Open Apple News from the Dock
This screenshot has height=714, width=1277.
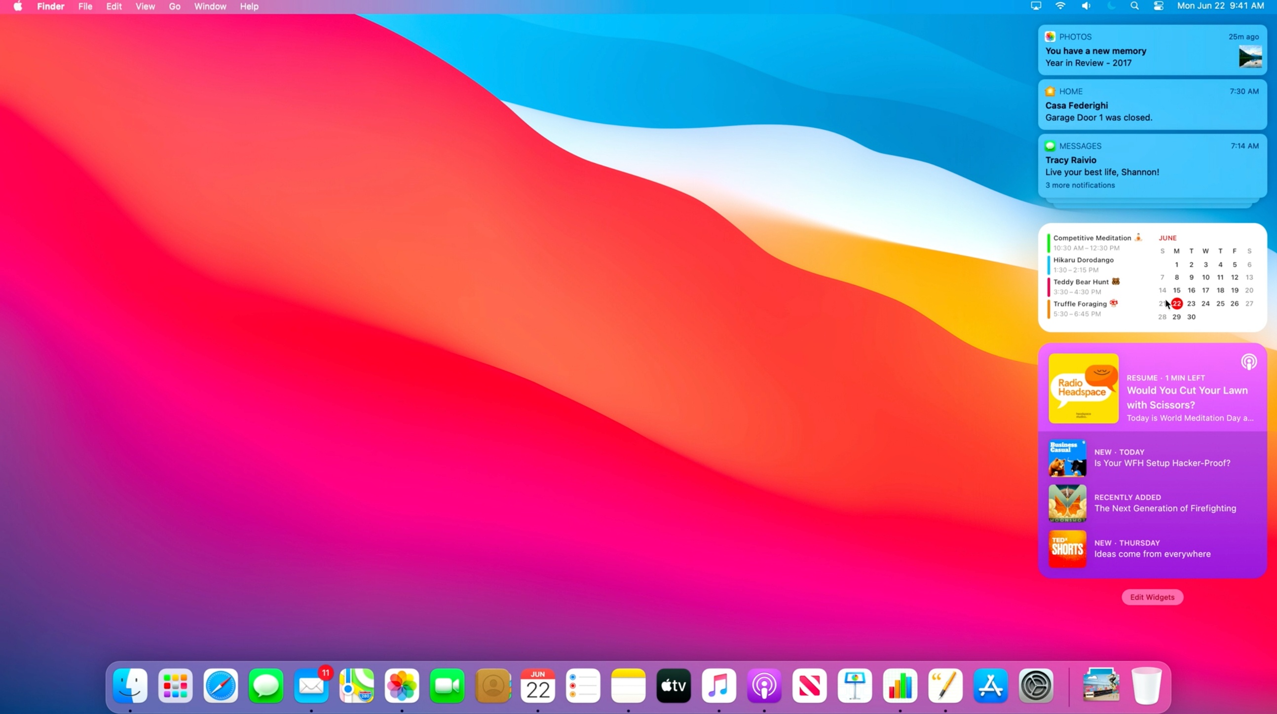810,686
